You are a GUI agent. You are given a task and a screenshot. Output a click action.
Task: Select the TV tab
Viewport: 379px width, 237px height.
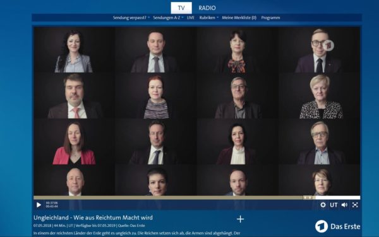coord(181,8)
